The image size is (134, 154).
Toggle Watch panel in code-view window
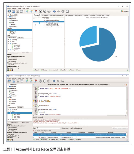click(x=71, y=140)
